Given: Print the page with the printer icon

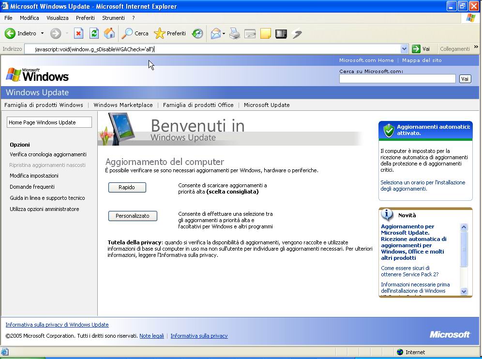Looking at the screenshot, I should 235,33.
